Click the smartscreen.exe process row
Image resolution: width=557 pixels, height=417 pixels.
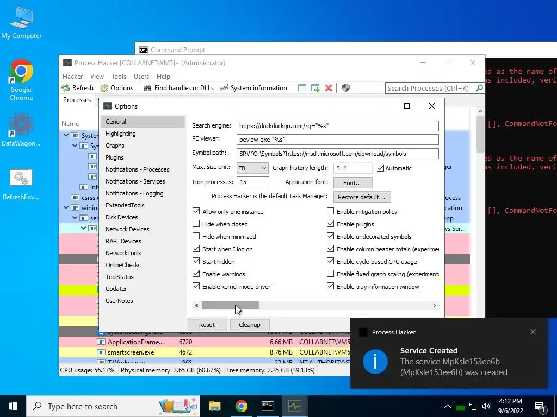pos(205,352)
